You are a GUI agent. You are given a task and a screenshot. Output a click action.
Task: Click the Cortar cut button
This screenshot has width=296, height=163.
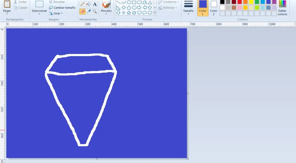tap(20, 2)
